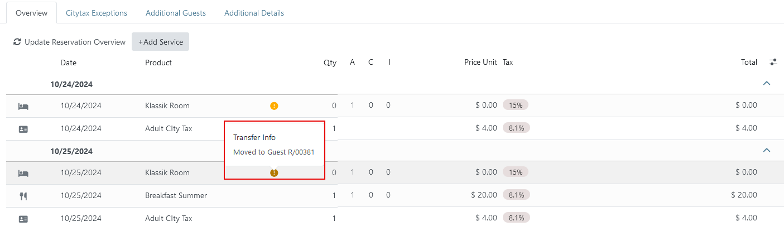Image resolution: width=784 pixels, height=226 pixels.
Task: Click the fork and knife icon for Breakfast Summer
Action: pyautogui.click(x=23, y=196)
